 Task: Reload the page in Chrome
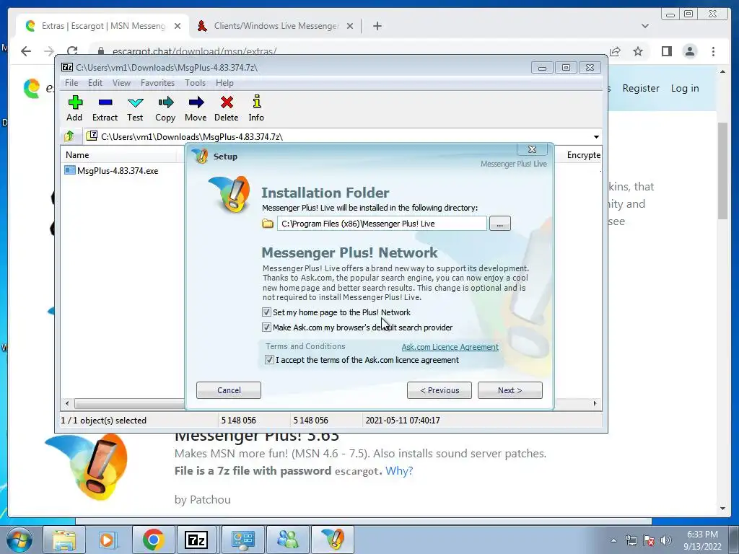point(72,51)
